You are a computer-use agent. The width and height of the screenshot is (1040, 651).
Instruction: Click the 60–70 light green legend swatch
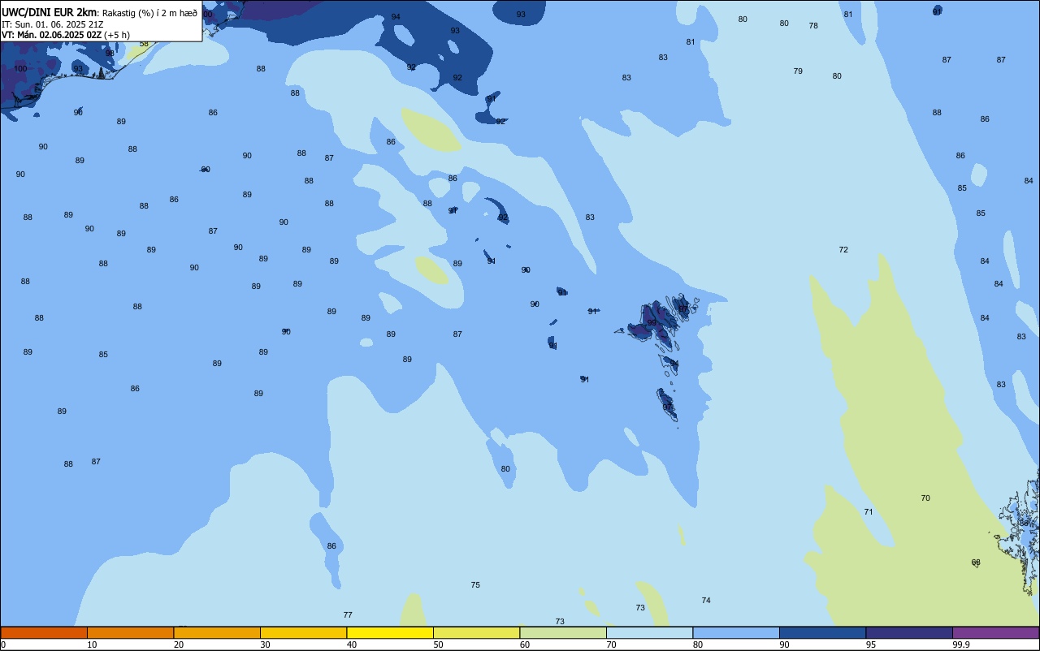563,632
